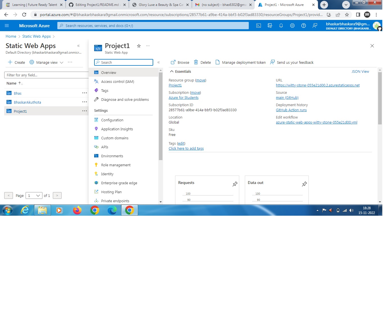The image size is (384, 314).
Task: Open Configuration under Settings
Action: coord(112,120)
